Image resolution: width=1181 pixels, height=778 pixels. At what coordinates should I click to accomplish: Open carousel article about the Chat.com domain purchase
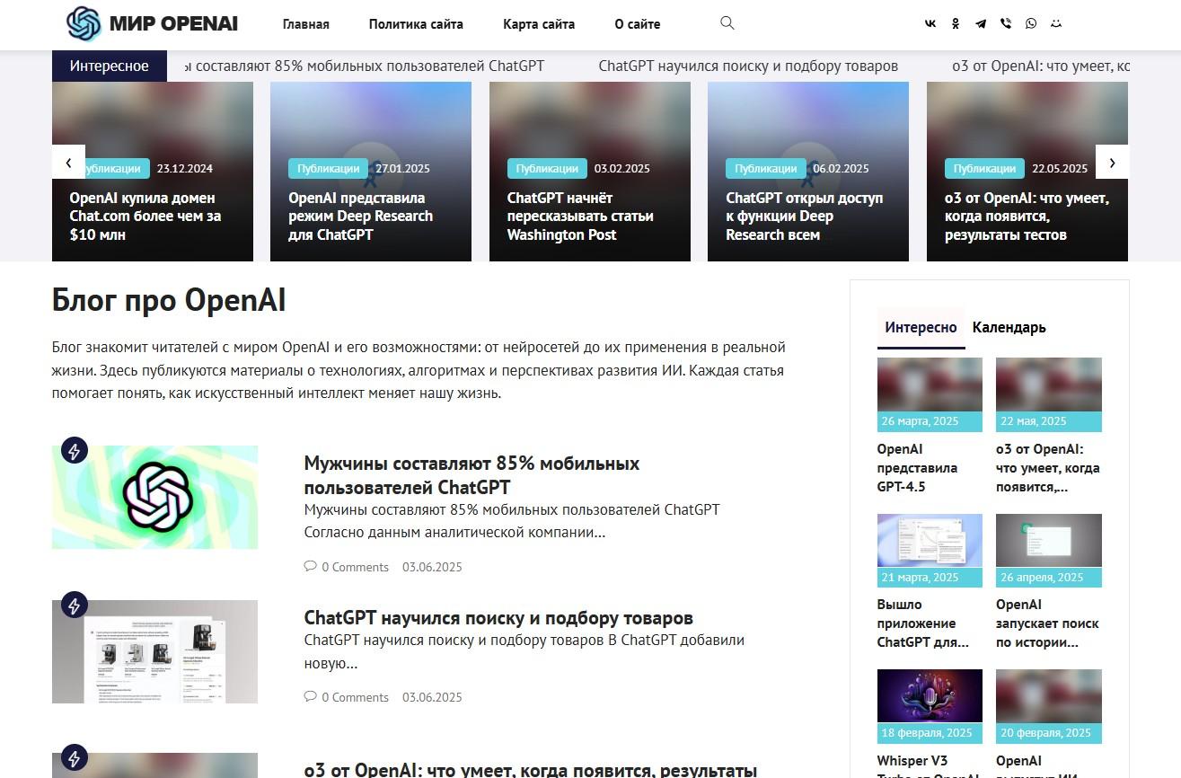[145, 217]
